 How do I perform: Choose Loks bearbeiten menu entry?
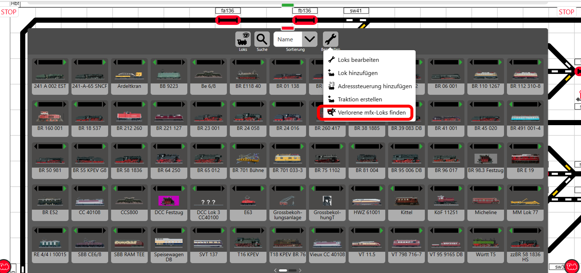(370, 60)
